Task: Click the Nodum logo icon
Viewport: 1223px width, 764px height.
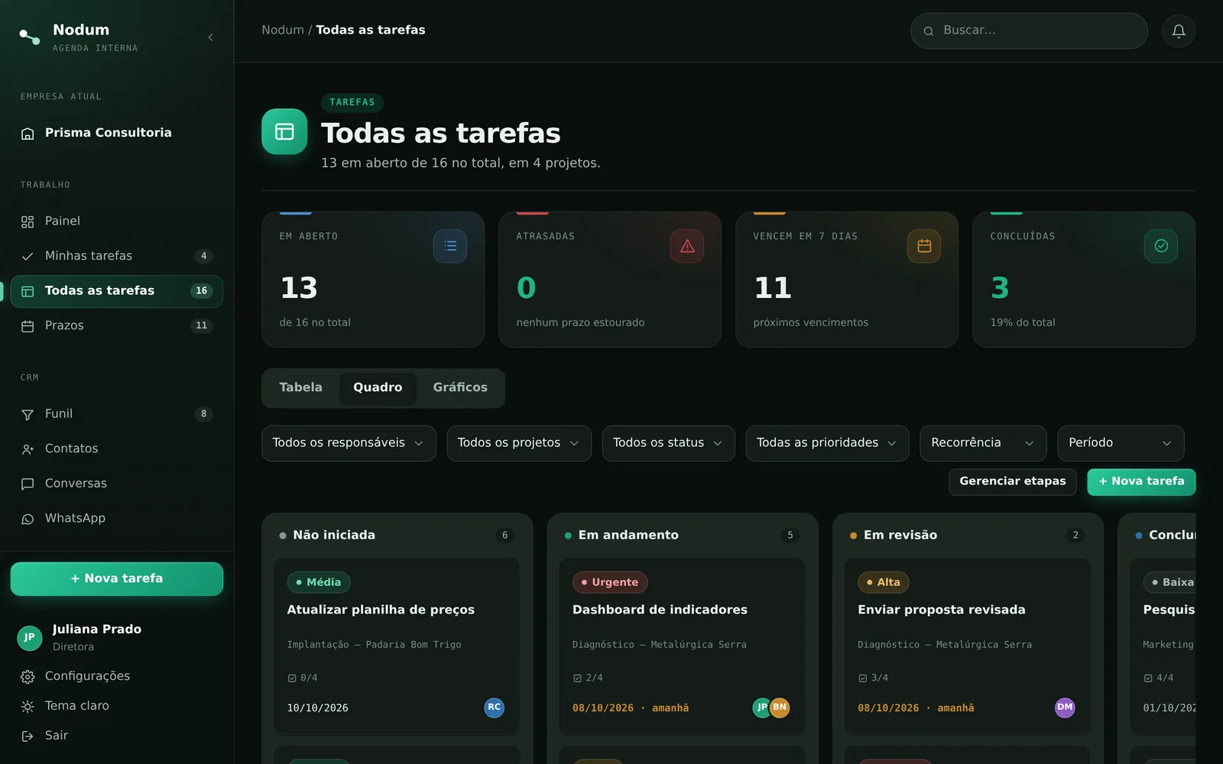Action: [30, 37]
